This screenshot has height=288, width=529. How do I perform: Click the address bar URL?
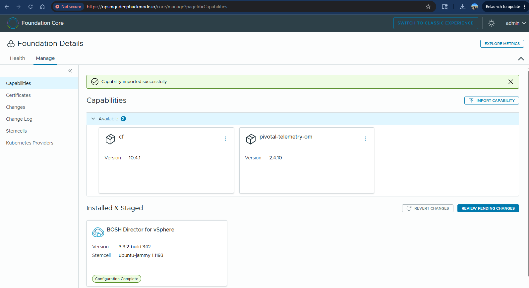coord(157,7)
